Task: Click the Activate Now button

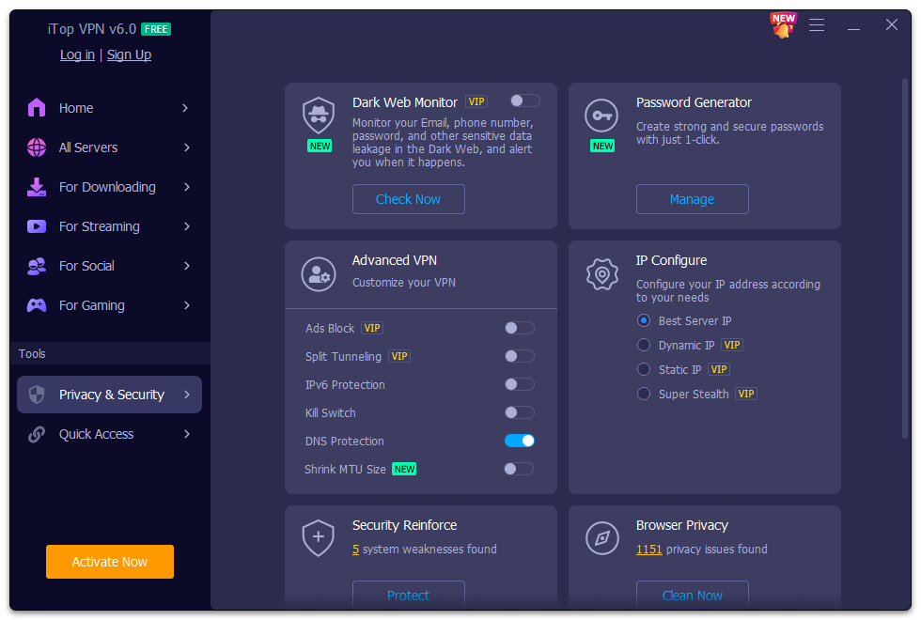Action: tap(109, 561)
